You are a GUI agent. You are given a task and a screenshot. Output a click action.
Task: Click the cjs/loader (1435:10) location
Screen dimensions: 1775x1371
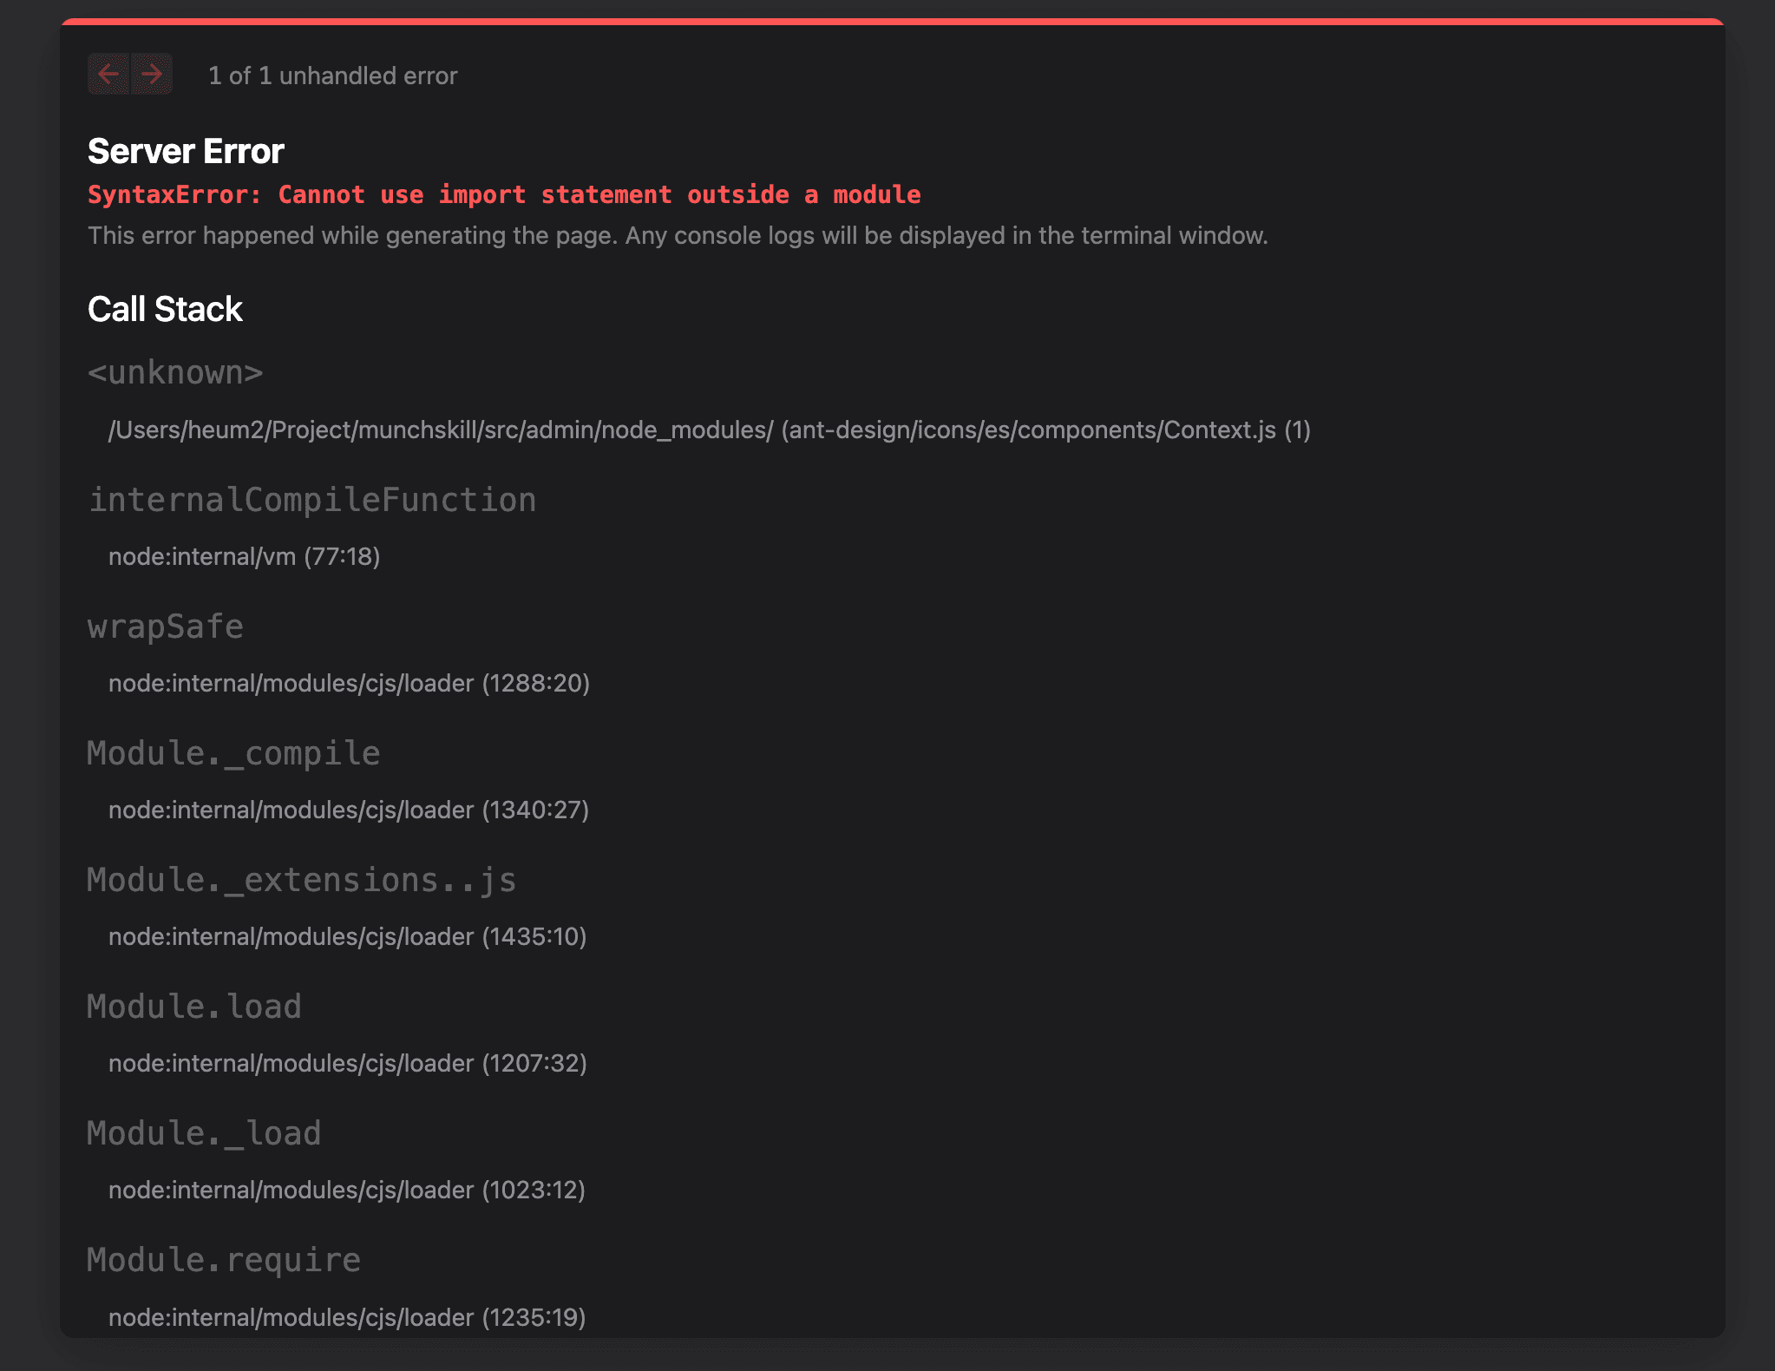click(347, 937)
